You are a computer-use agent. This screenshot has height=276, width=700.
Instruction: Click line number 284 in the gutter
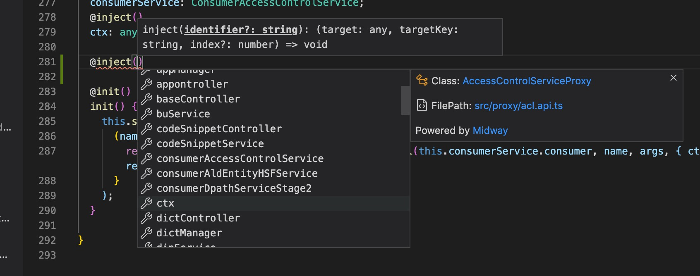point(47,107)
